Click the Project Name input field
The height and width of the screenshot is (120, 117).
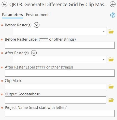point(60,113)
